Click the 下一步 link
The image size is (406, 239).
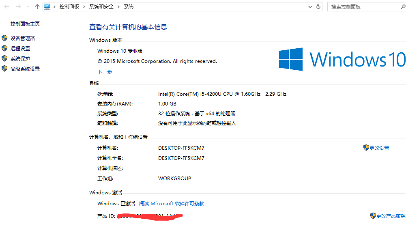coord(105,72)
